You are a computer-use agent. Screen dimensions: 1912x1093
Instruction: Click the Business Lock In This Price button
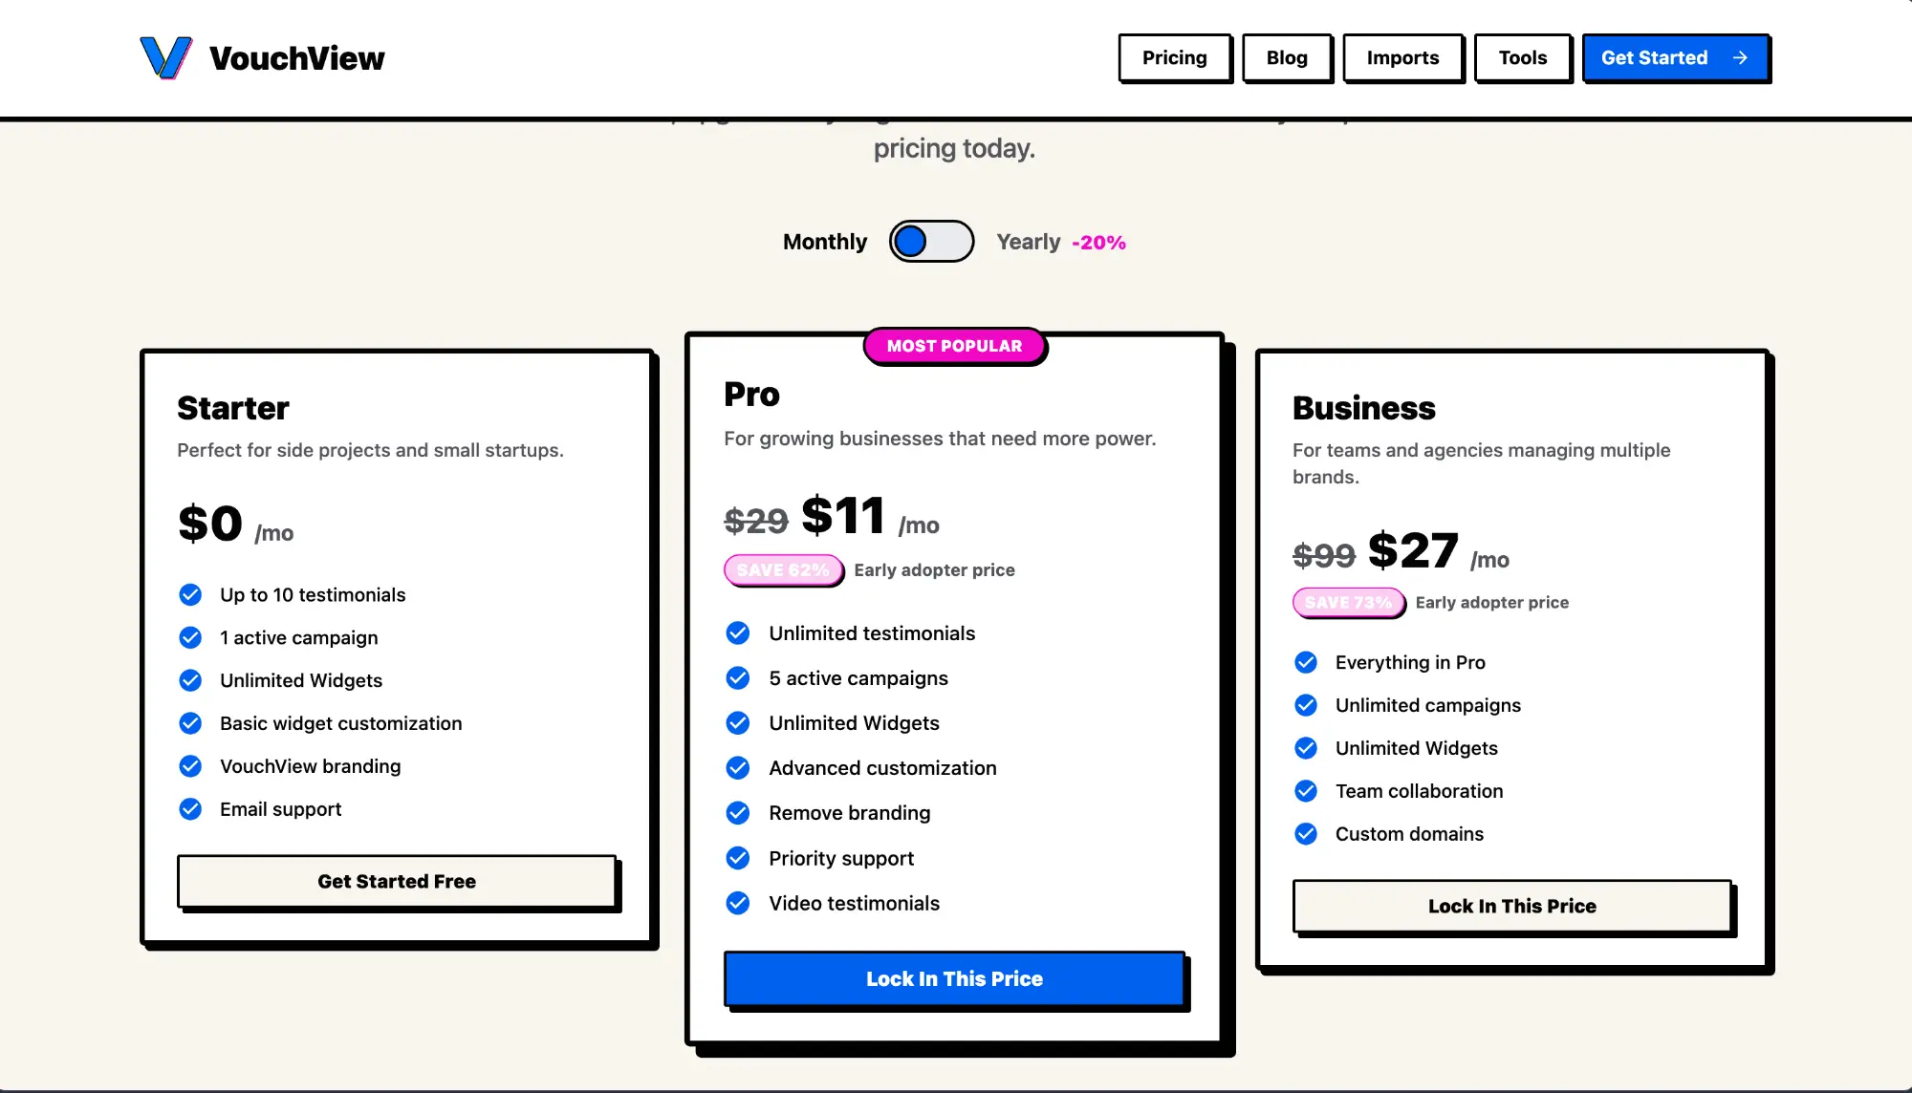(x=1511, y=906)
